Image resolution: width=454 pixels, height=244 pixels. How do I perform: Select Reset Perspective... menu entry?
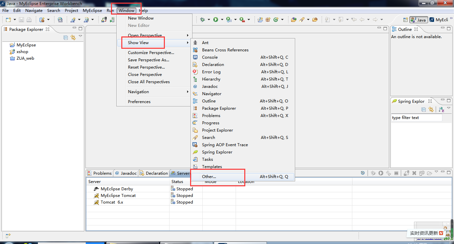(x=146, y=67)
